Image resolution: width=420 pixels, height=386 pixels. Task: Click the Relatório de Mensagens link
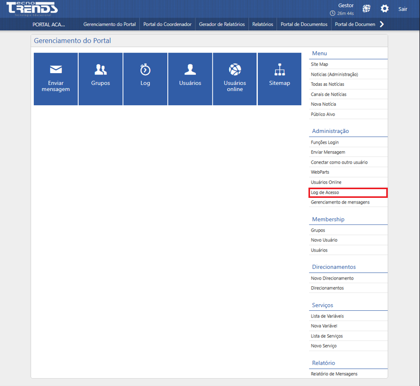click(334, 374)
